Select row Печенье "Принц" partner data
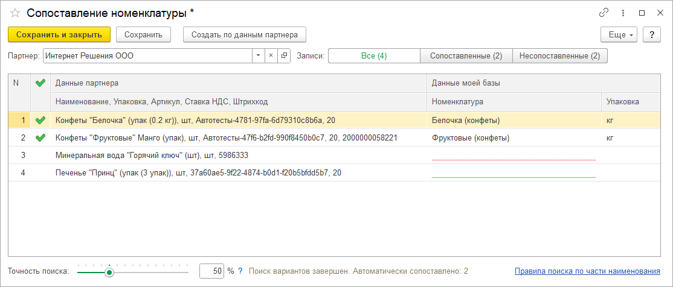 pyautogui.click(x=239, y=172)
